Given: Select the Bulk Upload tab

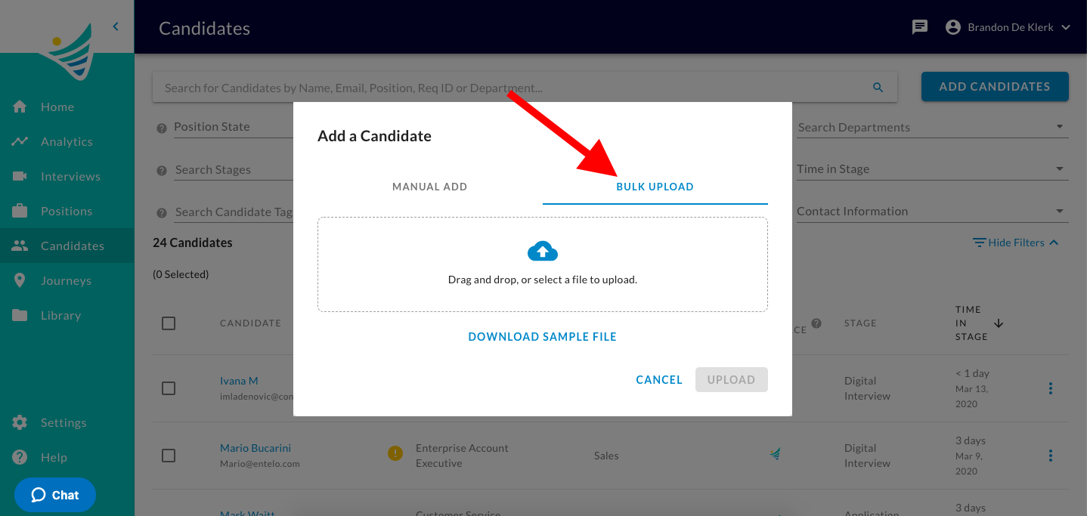Looking at the screenshot, I should [x=655, y=187].
